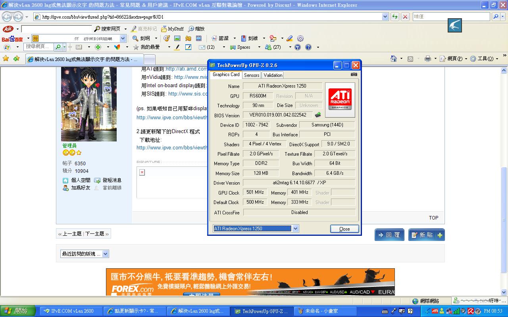
Task: Click the TOP link in the post
Action: click(x=433, y=218)
